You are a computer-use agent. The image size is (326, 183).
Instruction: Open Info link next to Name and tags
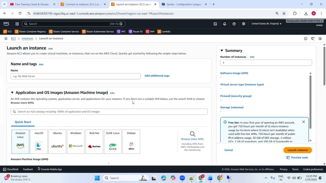click(x=41, y=64)
